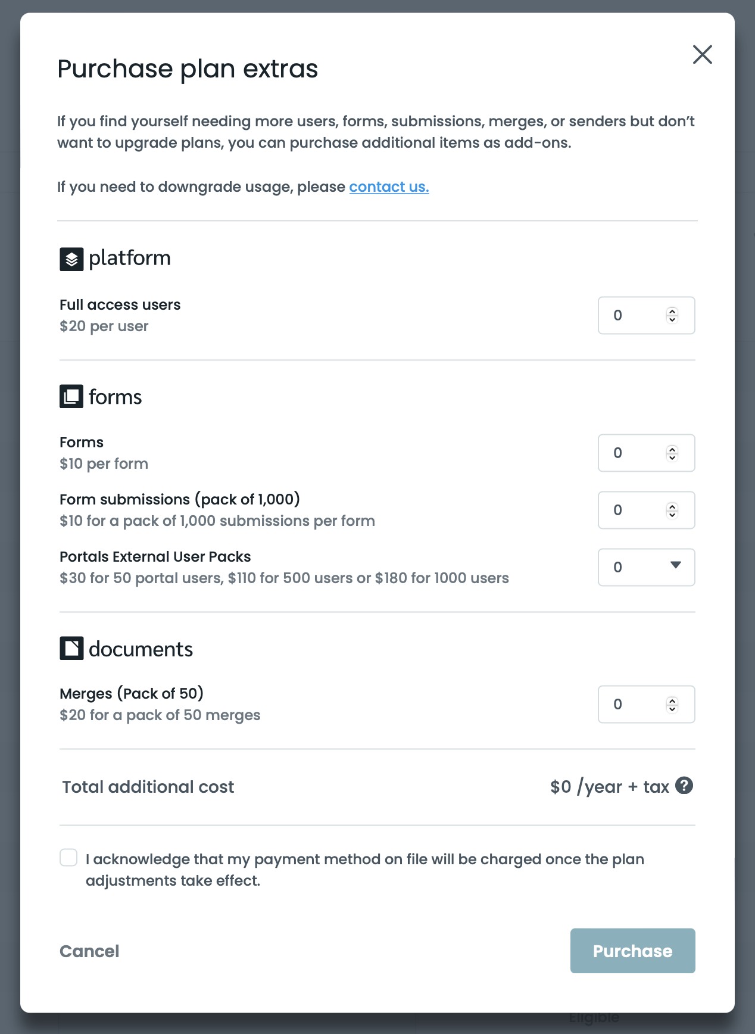Focus the Full access users number field
The width and height of the screenshot is (755, 1034).
coord(631,316)
